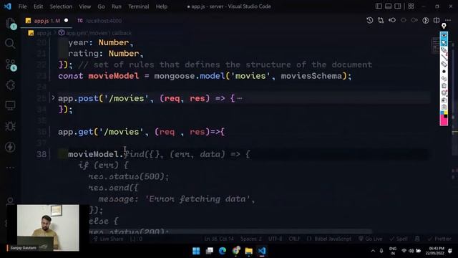Image resolution: width=458 pixels, height=258 pixels.
Task: Show additional views ellipsis in activity bar
Action: tap(10, 168)
